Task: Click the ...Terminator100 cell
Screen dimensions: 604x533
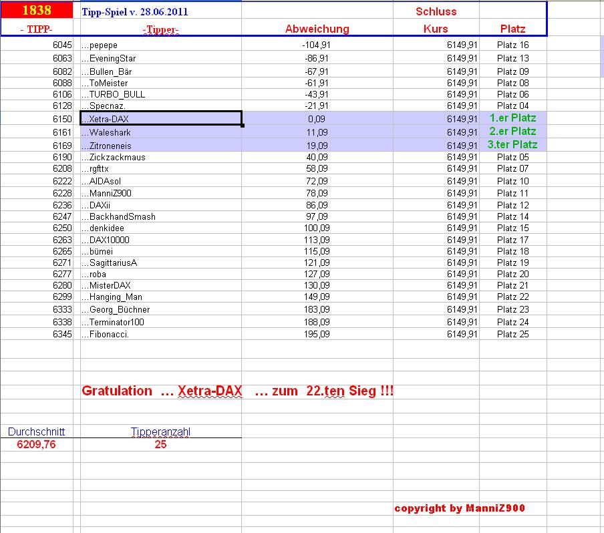Action: pos(160,322)
